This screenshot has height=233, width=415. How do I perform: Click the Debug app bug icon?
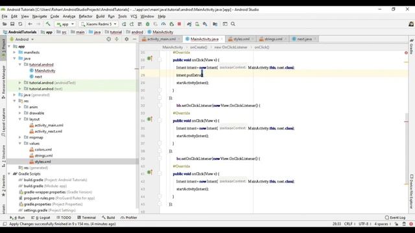coord(148,24)
